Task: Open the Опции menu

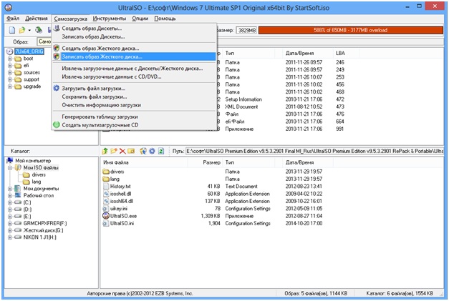Action: tap(140, 19)
